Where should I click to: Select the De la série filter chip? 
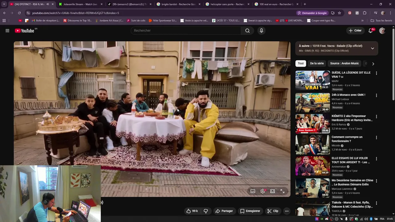317,64
